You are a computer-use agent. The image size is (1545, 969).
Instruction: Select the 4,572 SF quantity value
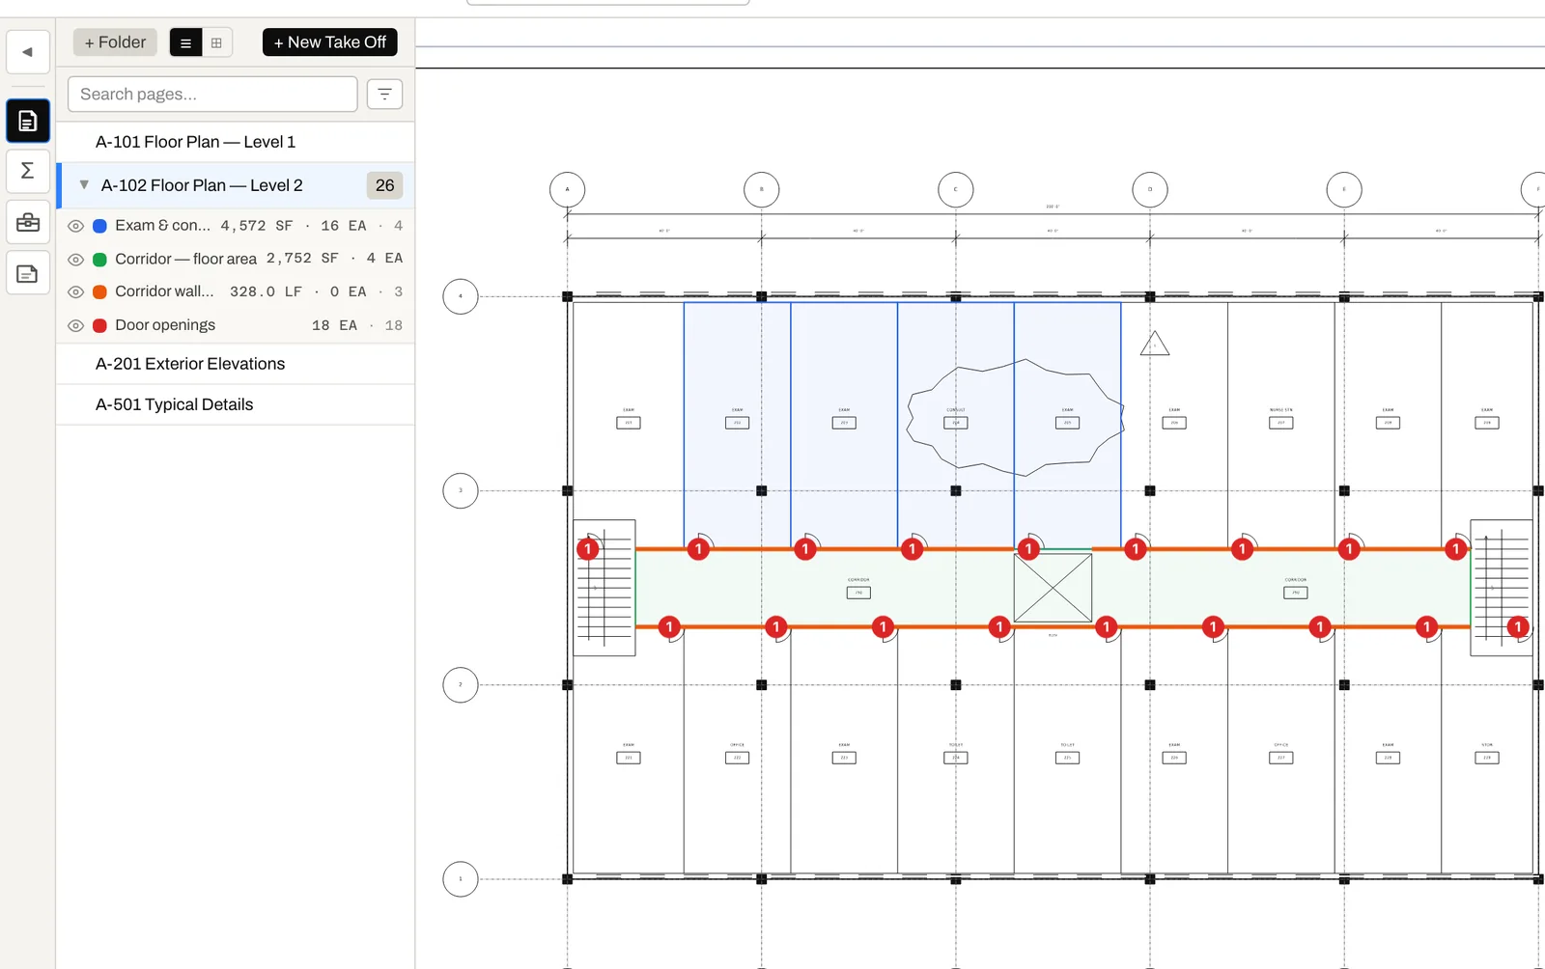point(256,226)
